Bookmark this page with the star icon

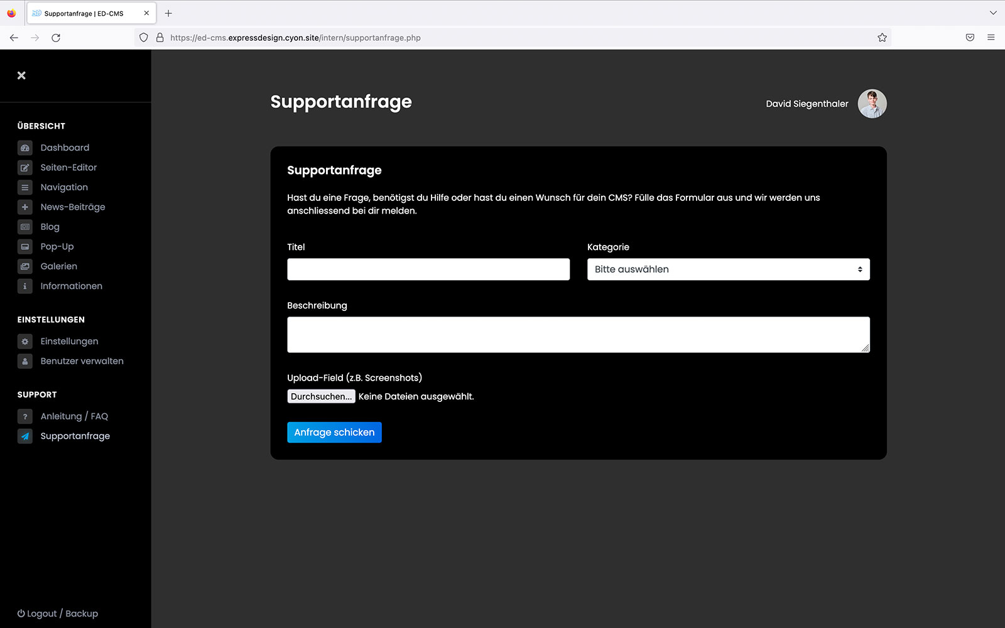coord(882,38)
